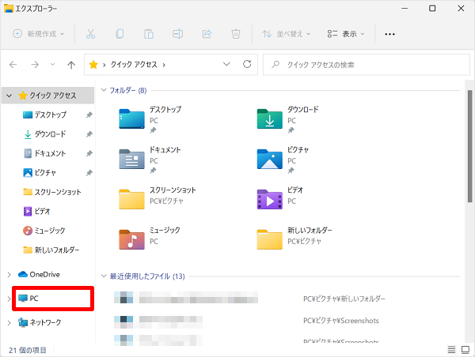The width and height of the screenshot is (475, 357).
Task: Click the copy icon in toolbar
Action: point(120,34)
